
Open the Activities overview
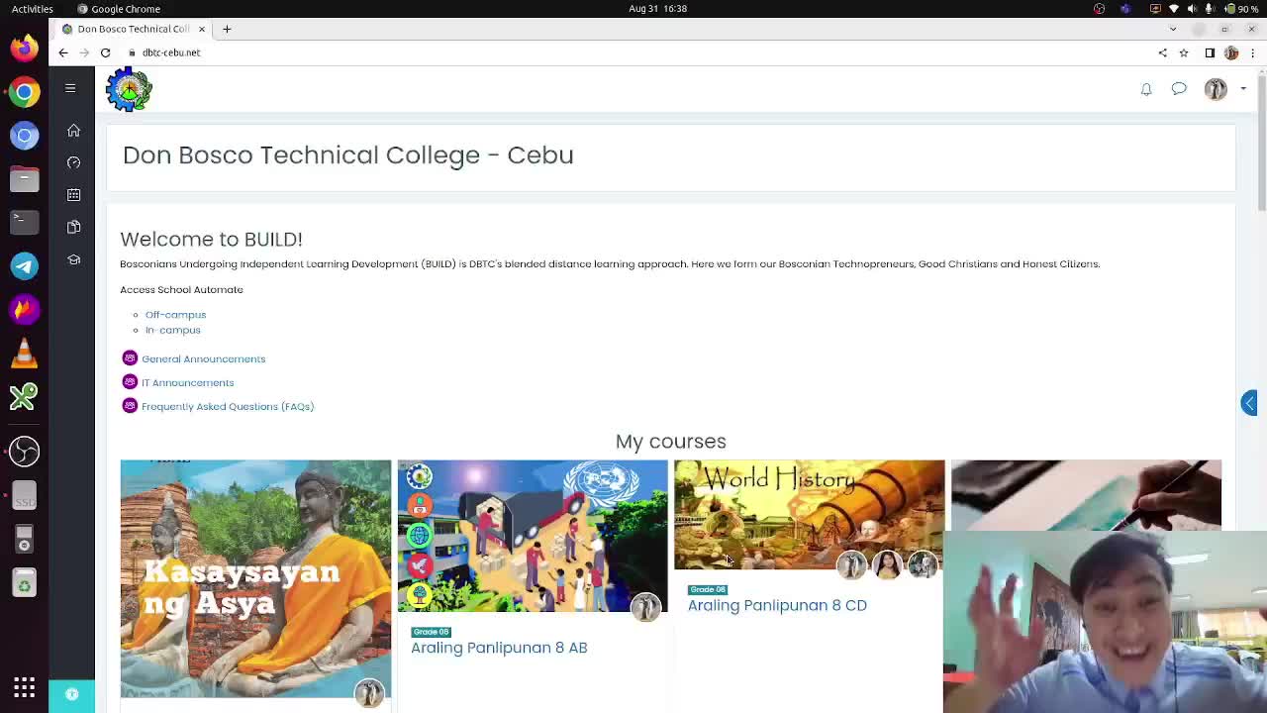(x=33, y=8)
